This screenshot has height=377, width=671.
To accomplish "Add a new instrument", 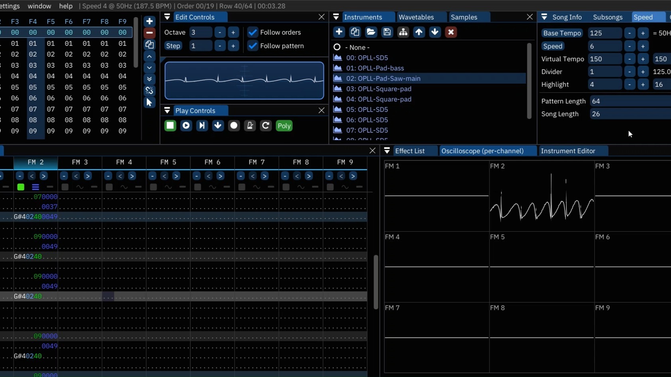I will coord(339,32).
